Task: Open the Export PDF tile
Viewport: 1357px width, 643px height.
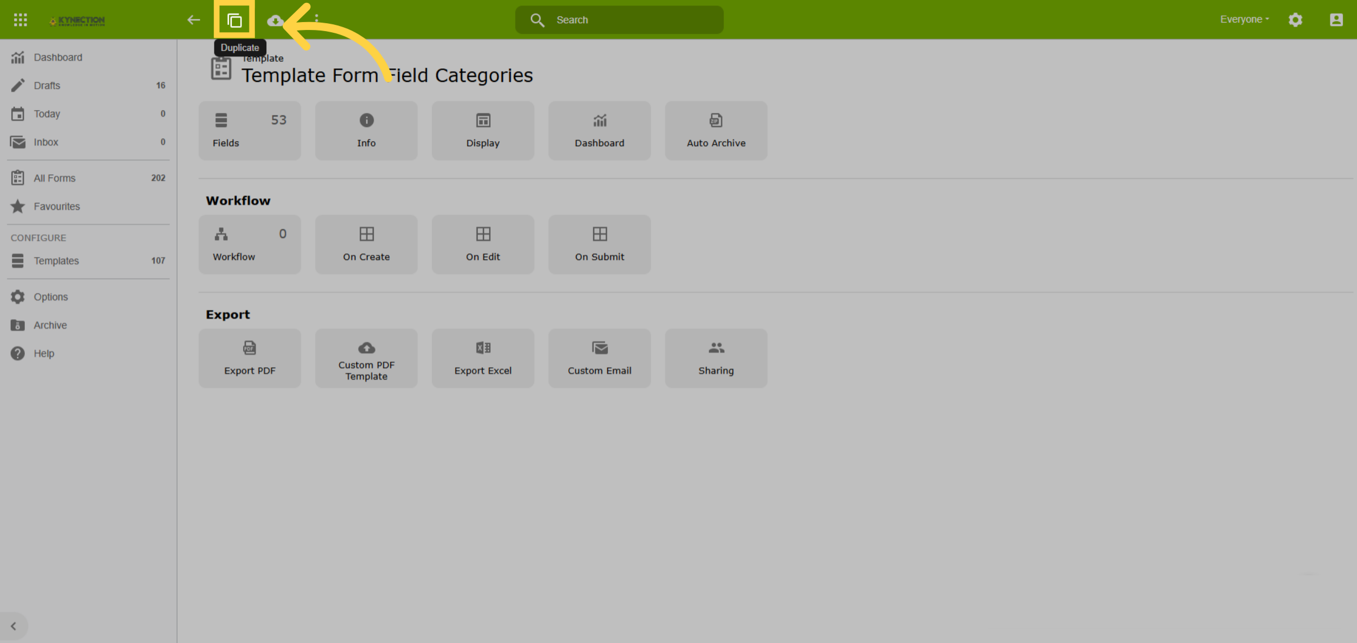Action: tap(249, 358)
